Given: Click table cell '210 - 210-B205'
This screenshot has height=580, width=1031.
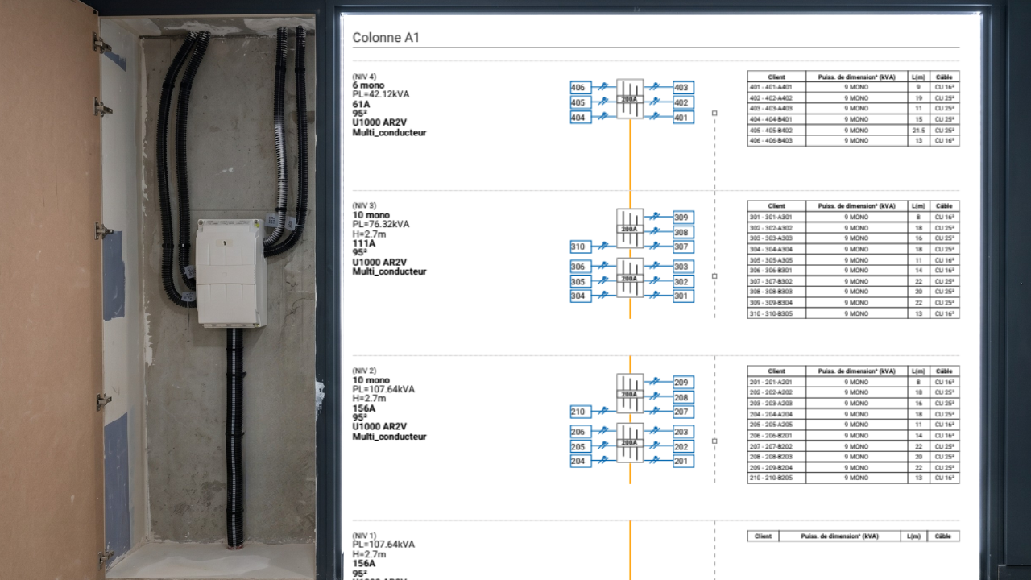Looking at the screenshot, I should (776, 478).
